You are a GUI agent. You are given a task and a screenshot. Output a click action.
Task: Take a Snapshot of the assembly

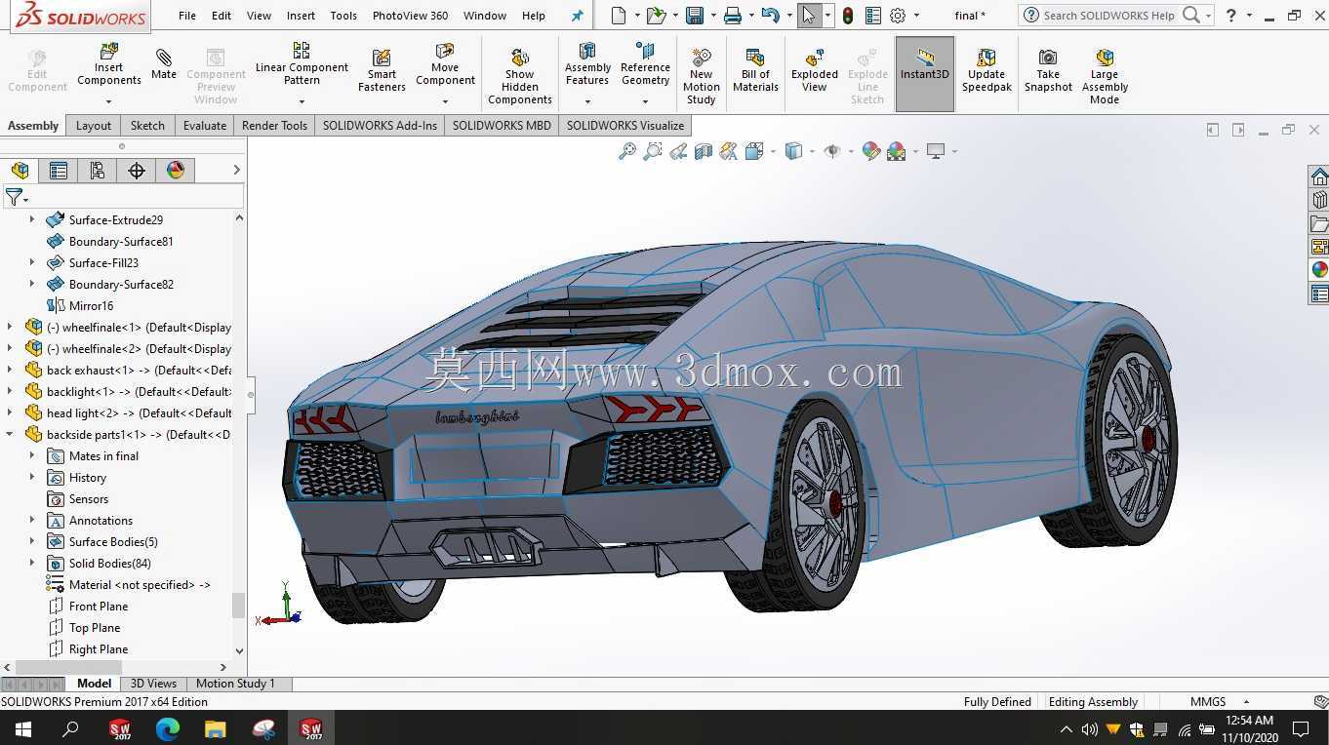coord(1048,70)
